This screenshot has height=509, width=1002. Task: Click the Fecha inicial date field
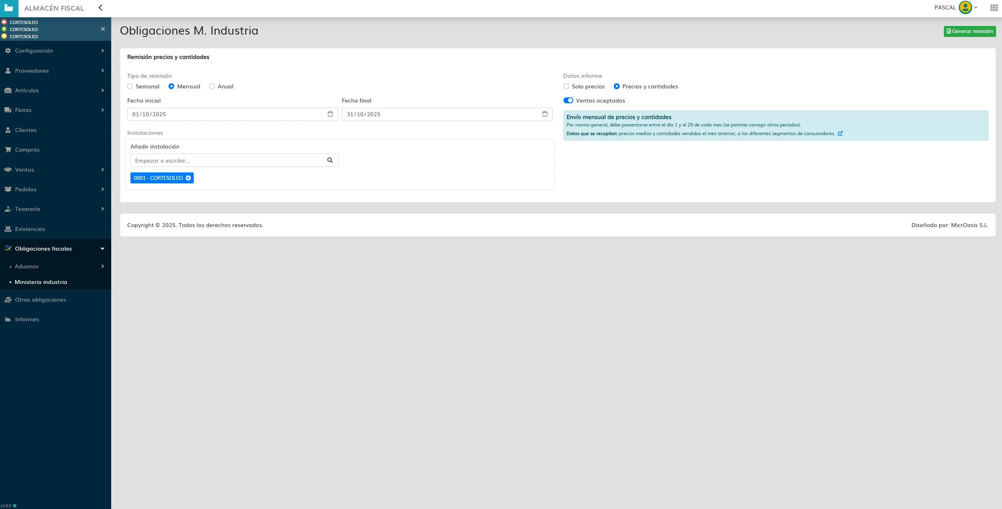tap(233, 114)
